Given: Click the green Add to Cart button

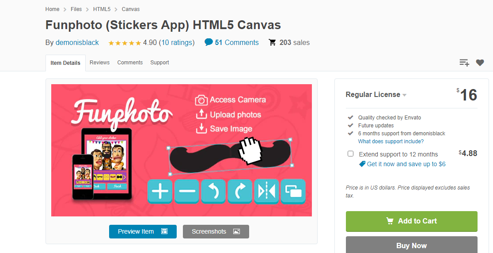Looking at the screenshot, I should [x=412, y=221].
